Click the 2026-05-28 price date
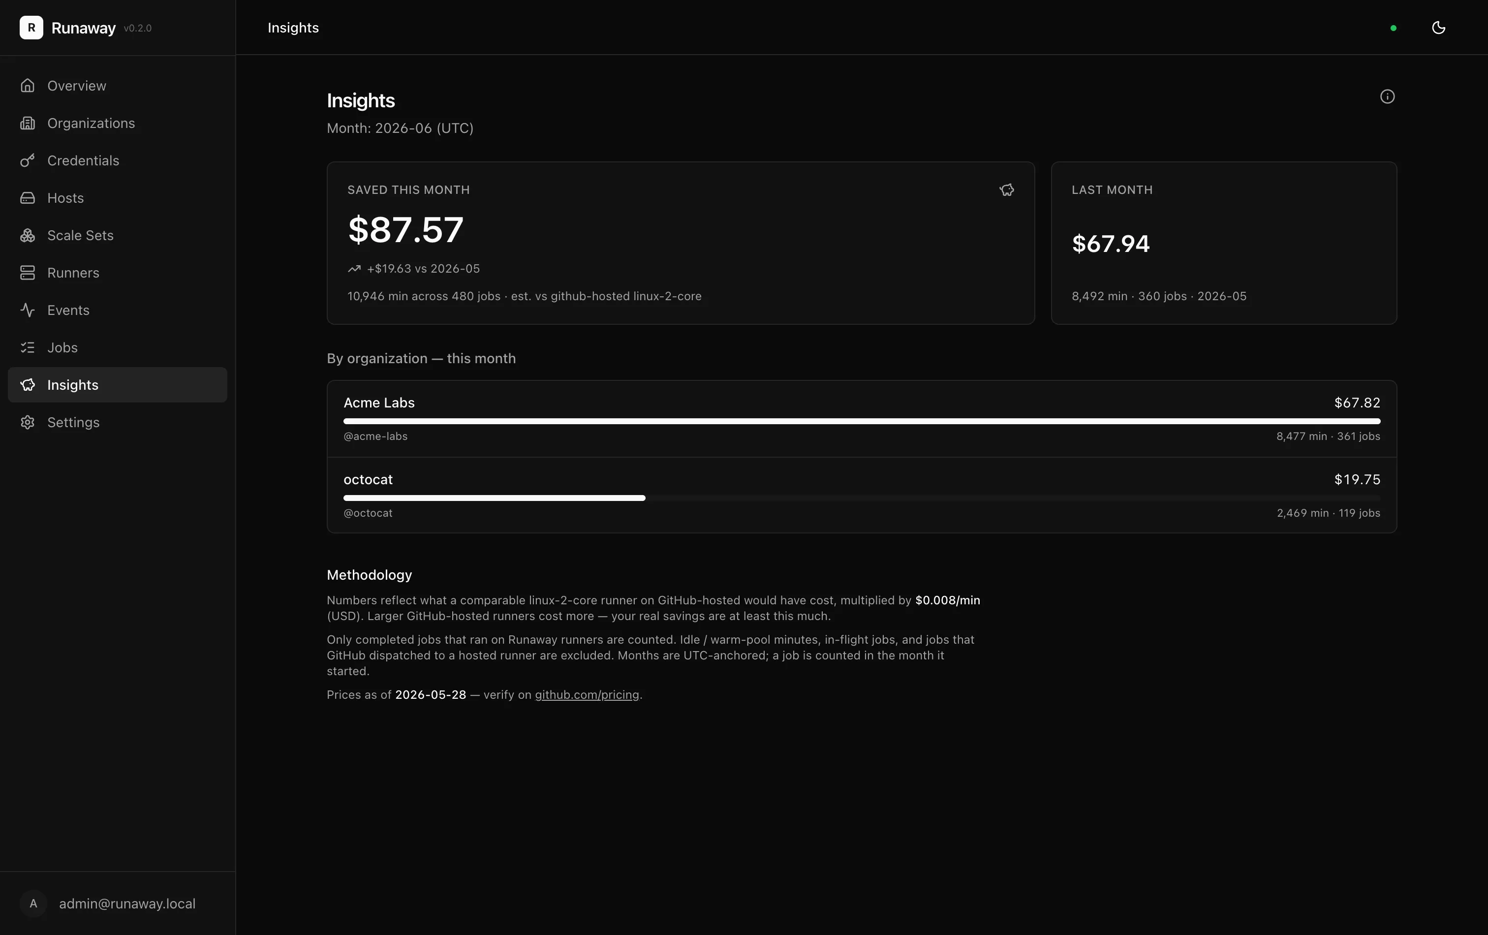The height and width of the screenshot is (935, 1488). [431, 695]
